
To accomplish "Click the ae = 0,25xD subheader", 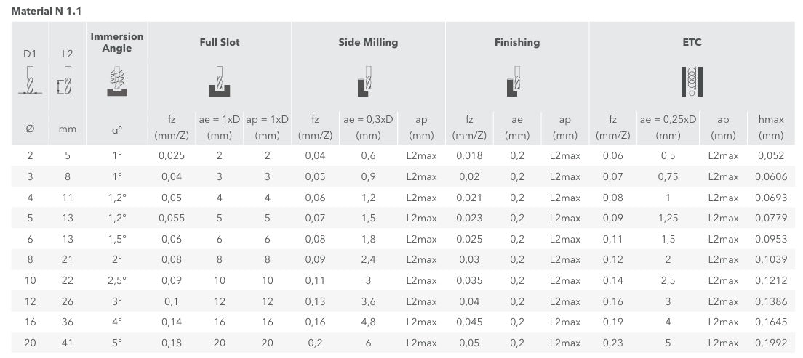I will (x=668, y=127).
